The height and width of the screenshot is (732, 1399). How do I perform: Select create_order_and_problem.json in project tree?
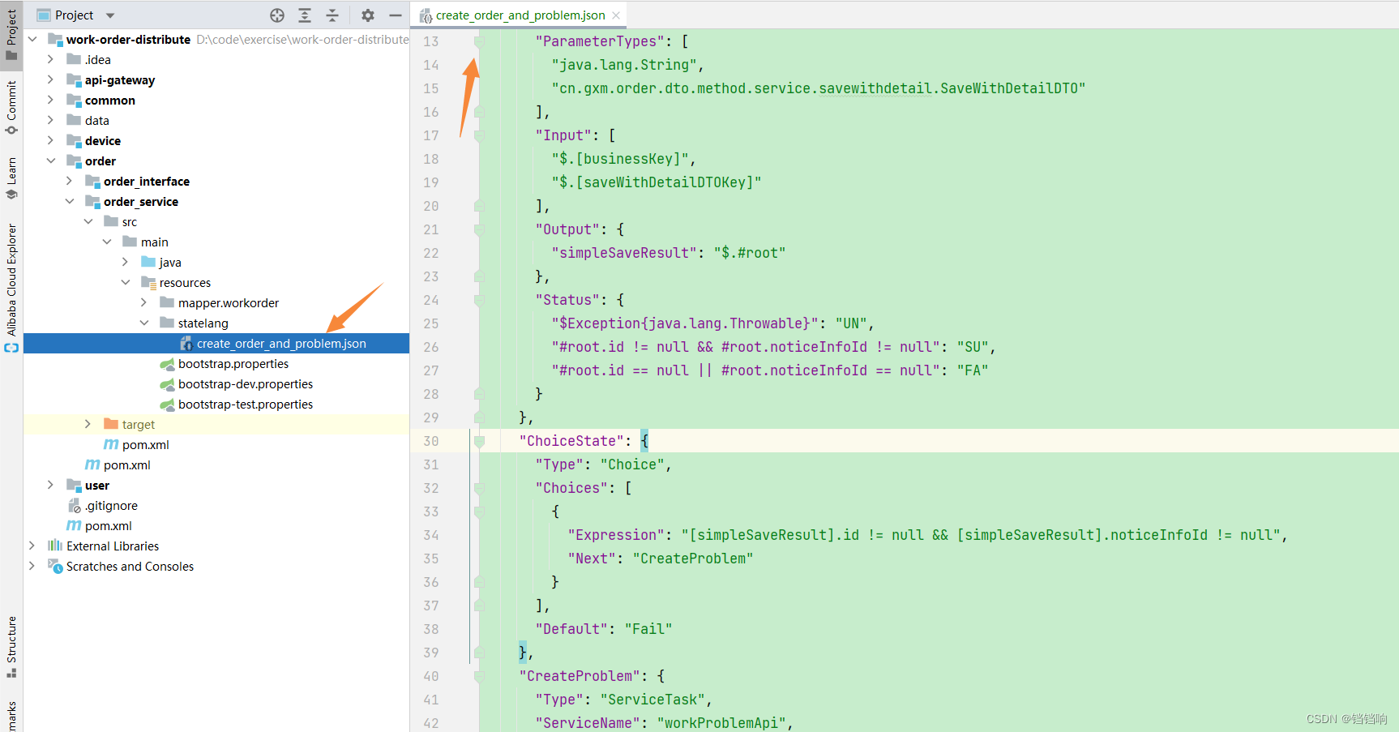[x=216, y=344]
